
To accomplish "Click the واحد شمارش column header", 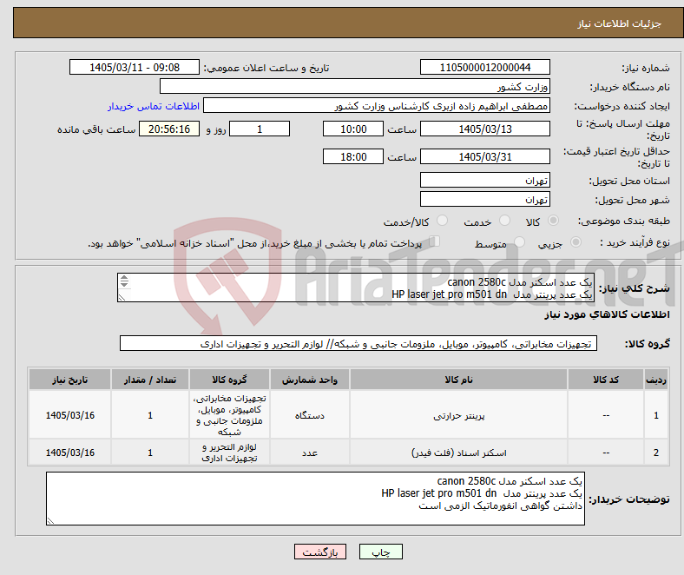I will 310,380.
